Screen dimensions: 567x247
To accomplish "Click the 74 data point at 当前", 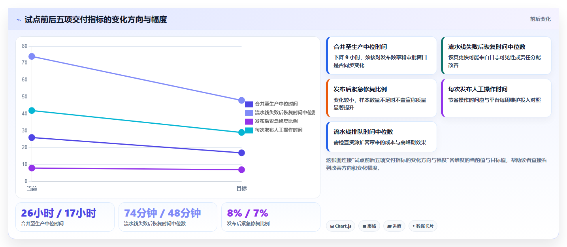I will pyautogui.click(x=32, y=57).
